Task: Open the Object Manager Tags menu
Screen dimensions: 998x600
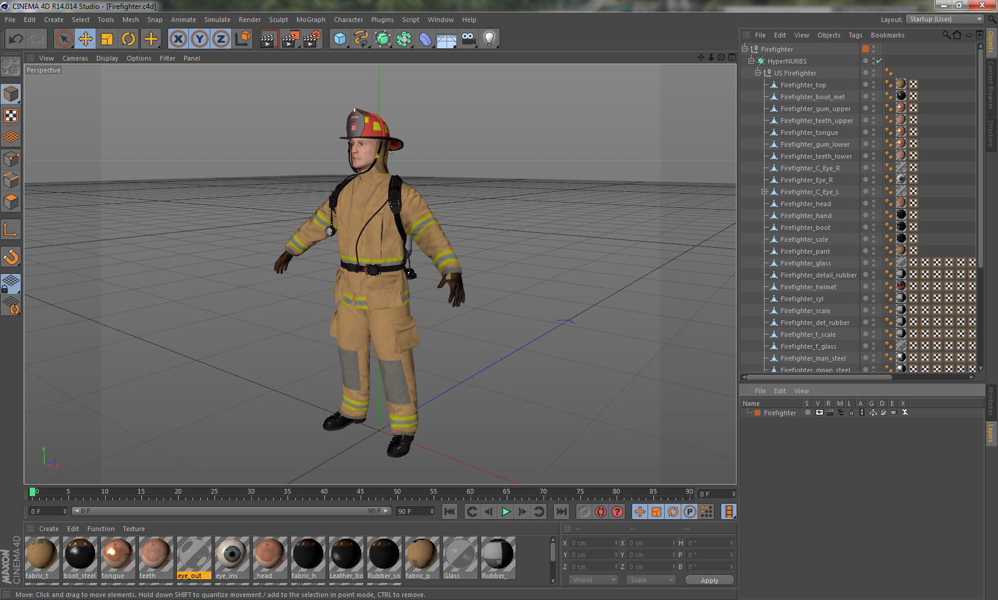Action: (855, 35)
